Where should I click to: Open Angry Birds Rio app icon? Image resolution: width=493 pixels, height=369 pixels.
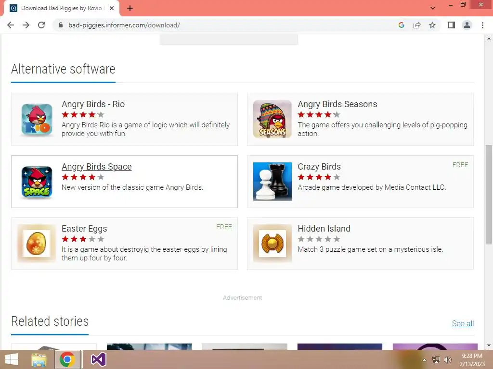[x=37, y=119]
